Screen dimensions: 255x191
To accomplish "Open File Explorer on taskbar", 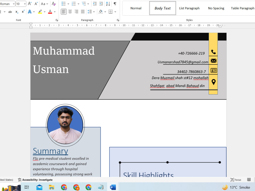I will tap(52, 187).
